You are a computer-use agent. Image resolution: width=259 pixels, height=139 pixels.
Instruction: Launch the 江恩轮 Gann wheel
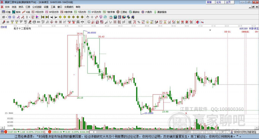coord(122,12)
